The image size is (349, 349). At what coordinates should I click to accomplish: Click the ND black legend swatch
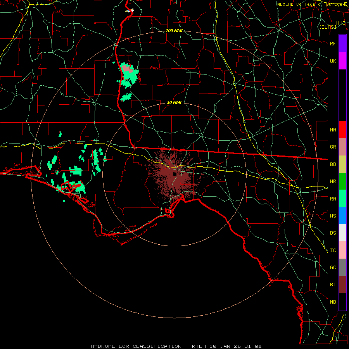coord(342,302)
